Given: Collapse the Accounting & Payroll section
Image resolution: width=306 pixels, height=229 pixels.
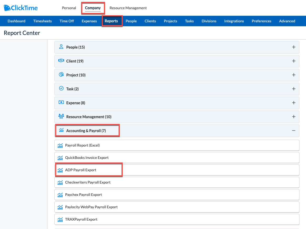Looking at the screenshot, I should [x=294, y=130].
